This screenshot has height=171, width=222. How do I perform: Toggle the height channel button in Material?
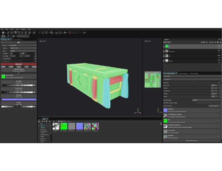coord(34,66)
